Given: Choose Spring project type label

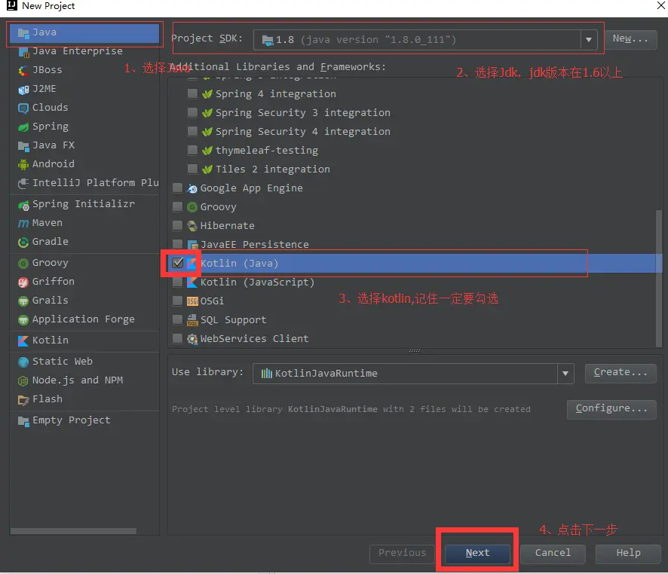Looking at the screenshot, I should (x=51, y=127).
